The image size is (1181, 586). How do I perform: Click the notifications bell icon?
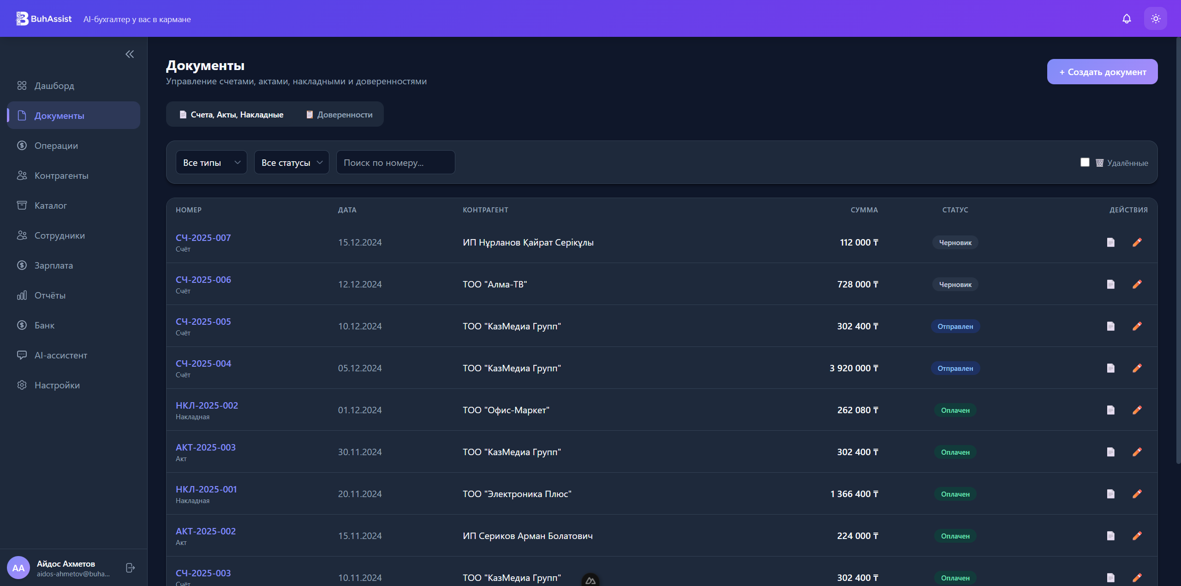point(1127,19)
